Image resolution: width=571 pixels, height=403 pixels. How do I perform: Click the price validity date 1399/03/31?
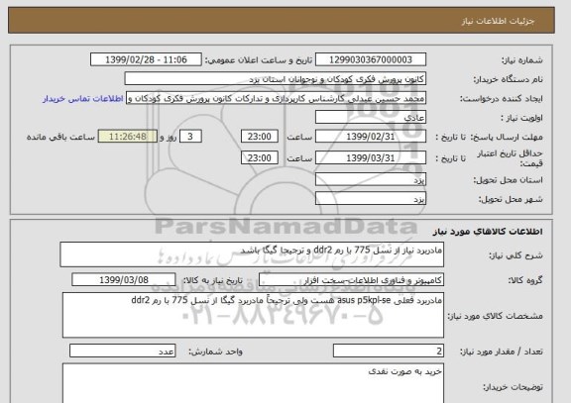(371, 158)
